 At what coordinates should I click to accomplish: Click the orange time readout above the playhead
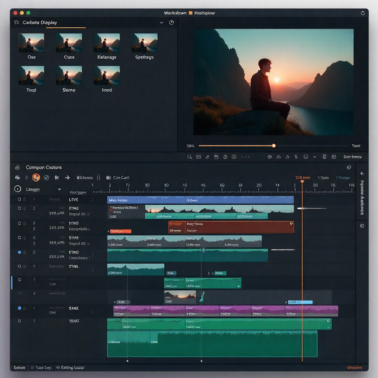303,178
